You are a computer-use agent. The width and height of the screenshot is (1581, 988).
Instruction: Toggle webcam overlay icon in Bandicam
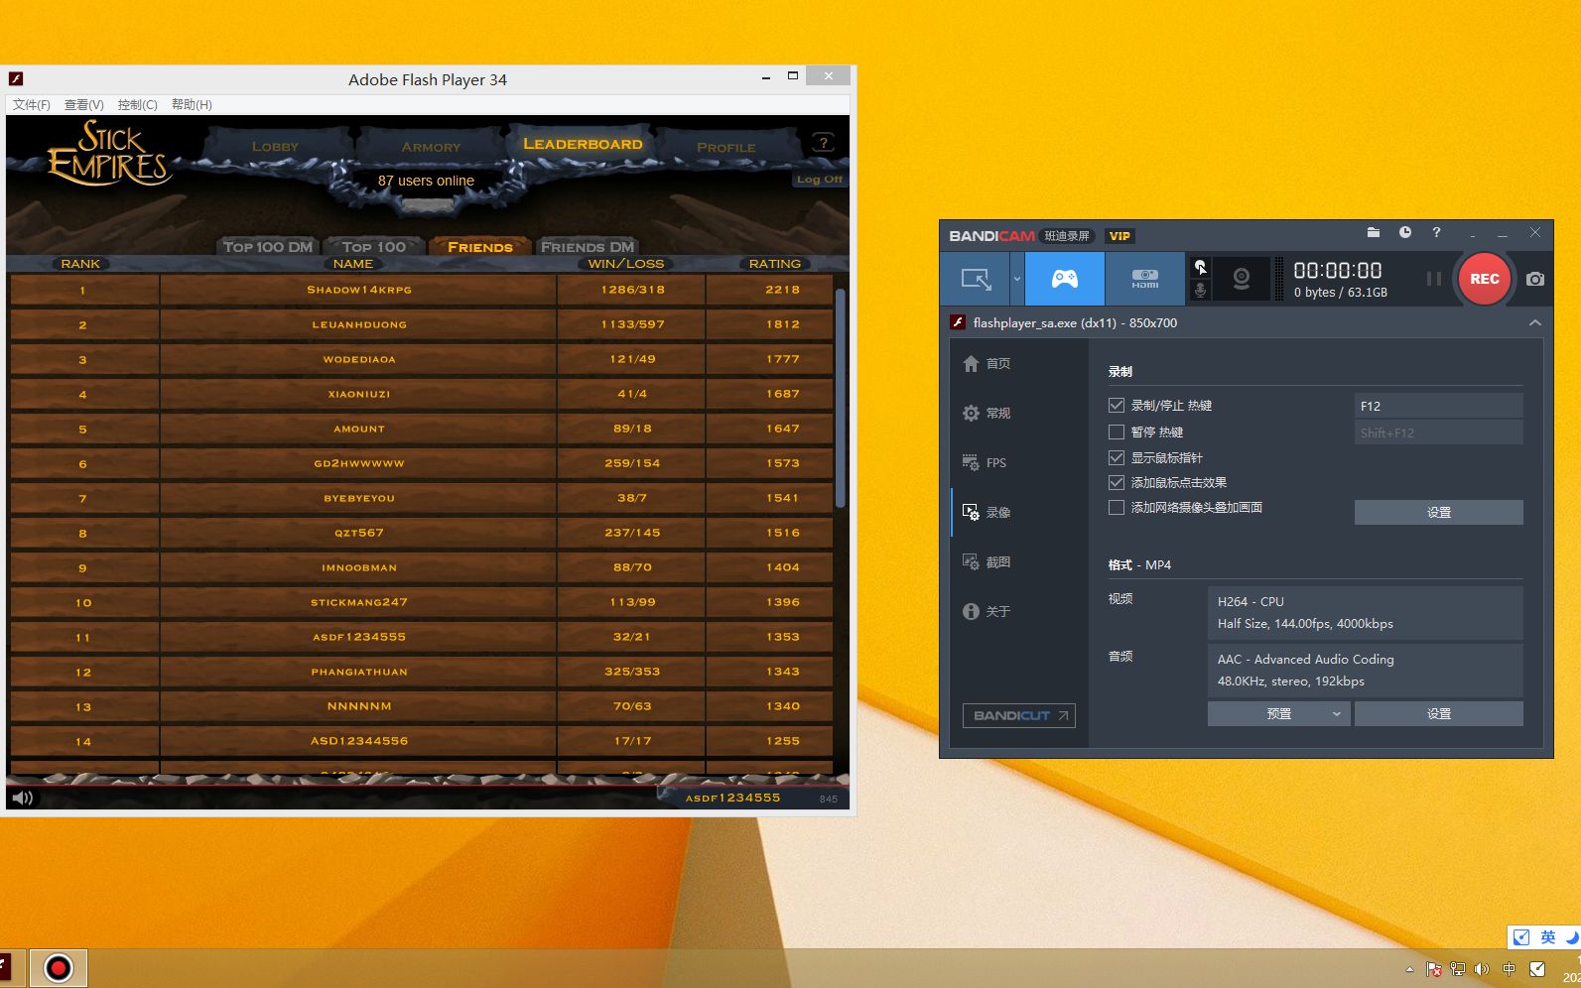click(x=1241, y=279)
